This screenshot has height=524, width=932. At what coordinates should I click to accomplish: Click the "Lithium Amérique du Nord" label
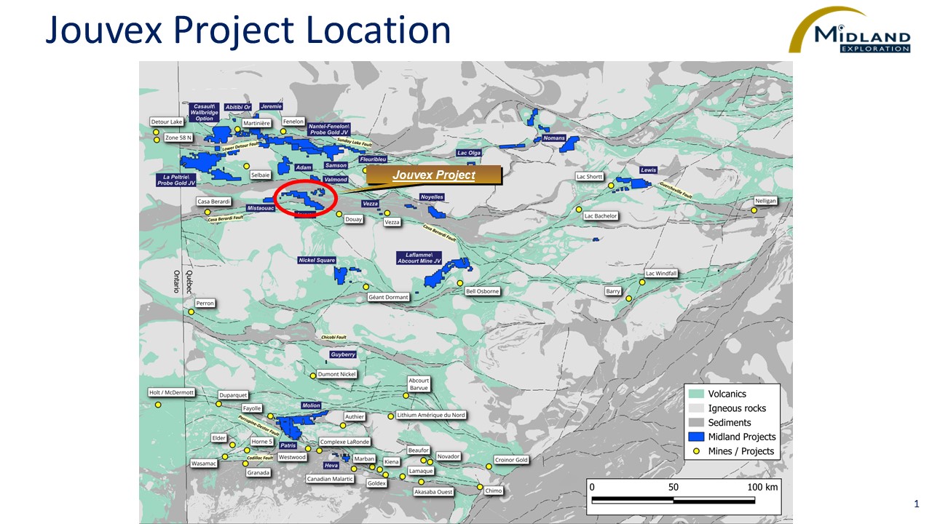tap(431, 415)
